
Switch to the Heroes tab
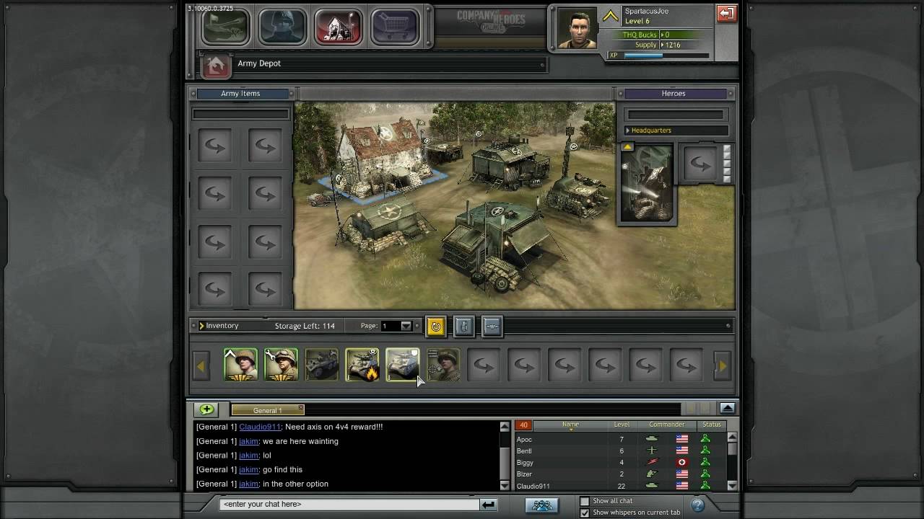coord(674,93)
